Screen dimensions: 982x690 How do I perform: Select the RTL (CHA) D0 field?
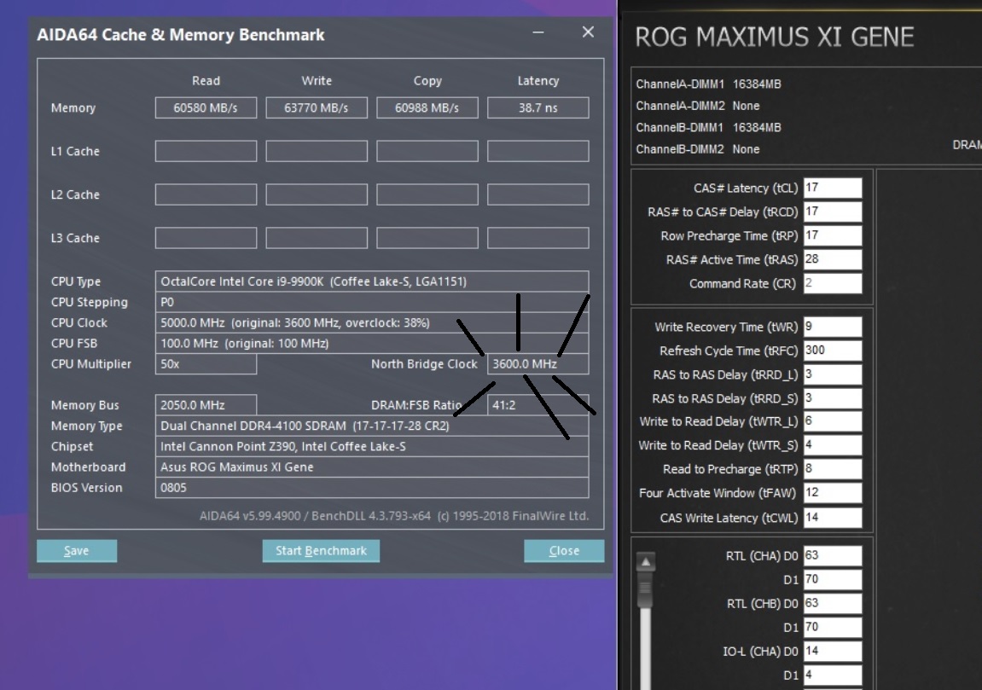pos(833,555)
